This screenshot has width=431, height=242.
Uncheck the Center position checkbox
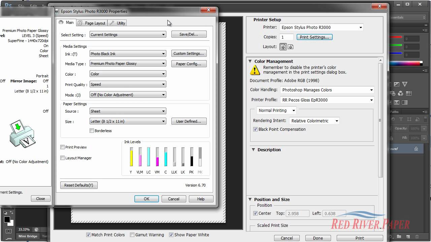pyautogui.click(x=255, y=213)
